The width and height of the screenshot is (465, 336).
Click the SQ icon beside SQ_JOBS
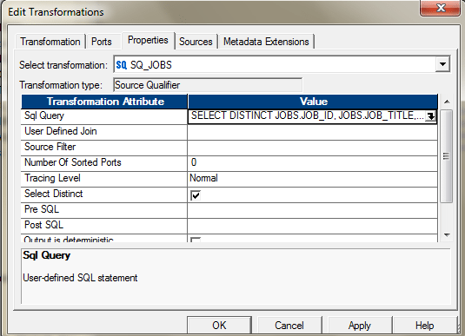point(122,65)
